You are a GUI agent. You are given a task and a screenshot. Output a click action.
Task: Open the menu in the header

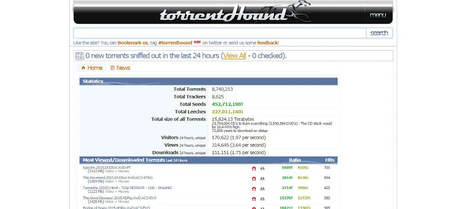(378, 15)
